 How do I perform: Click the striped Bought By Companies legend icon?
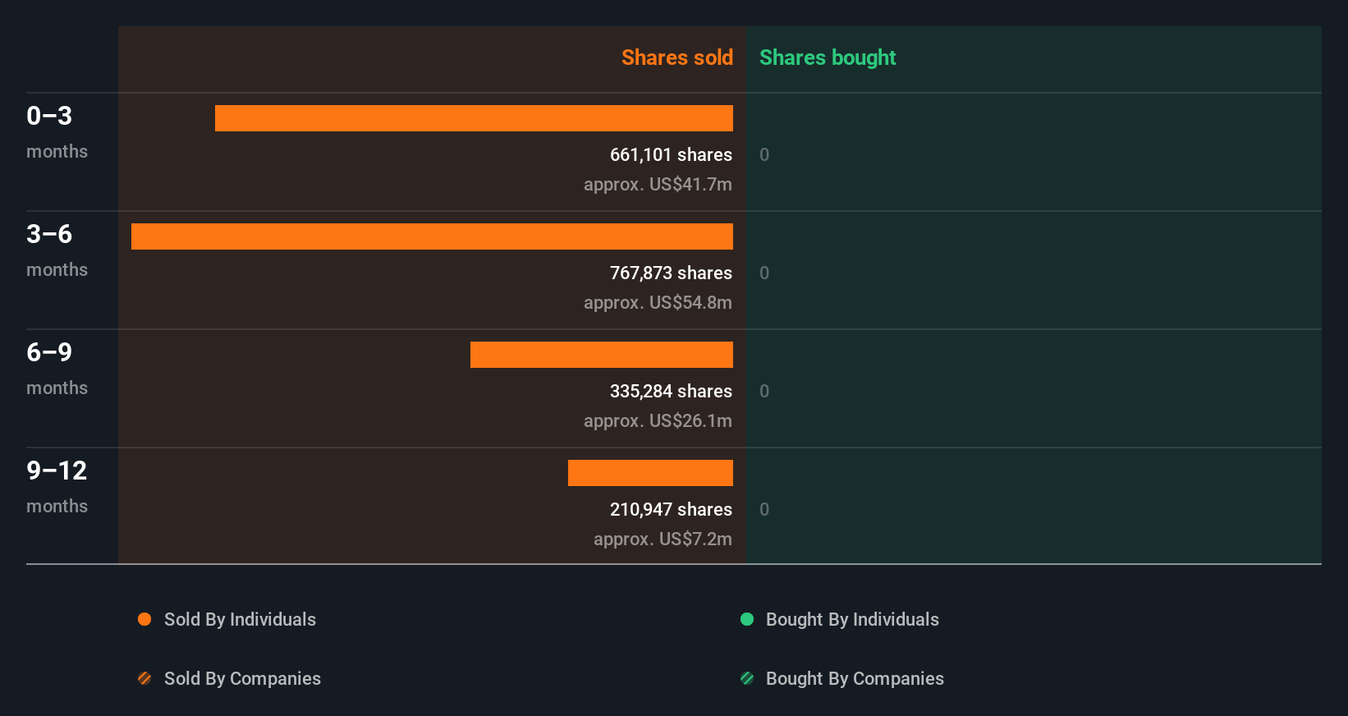point(747,678)
